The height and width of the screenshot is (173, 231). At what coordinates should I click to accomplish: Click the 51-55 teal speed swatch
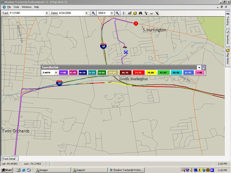92,72
